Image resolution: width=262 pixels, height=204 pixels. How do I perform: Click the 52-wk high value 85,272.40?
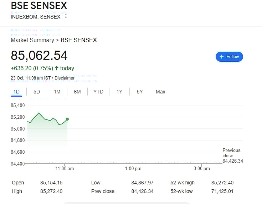click(x=222, y=183)
